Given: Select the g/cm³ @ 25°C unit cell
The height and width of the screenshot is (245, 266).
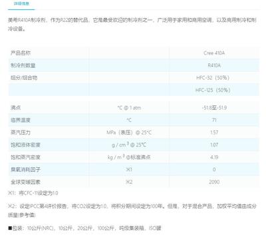Looking at the screenshot, I should (x=129, y=145).
